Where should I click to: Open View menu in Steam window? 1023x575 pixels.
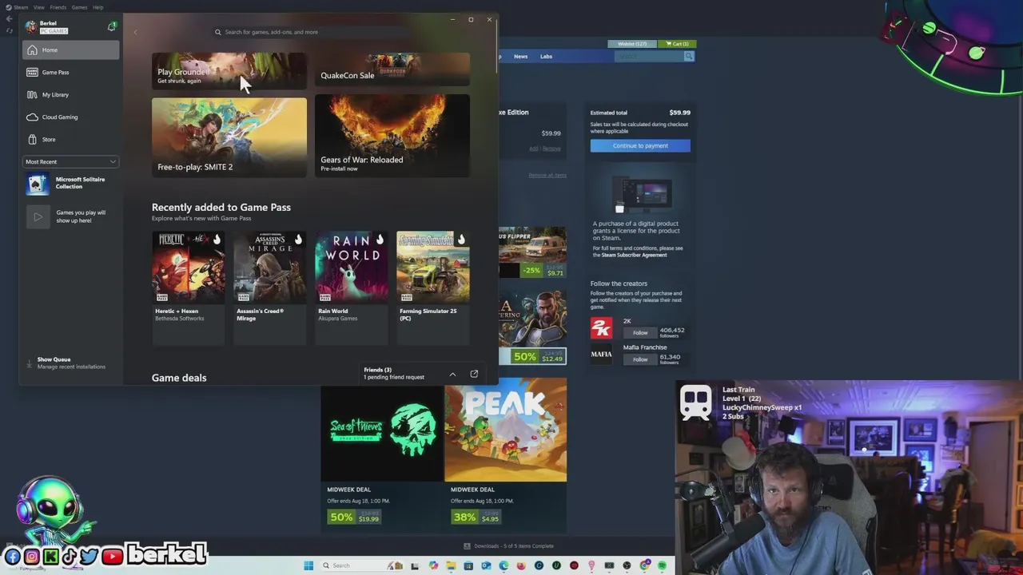tap(39, 7)
